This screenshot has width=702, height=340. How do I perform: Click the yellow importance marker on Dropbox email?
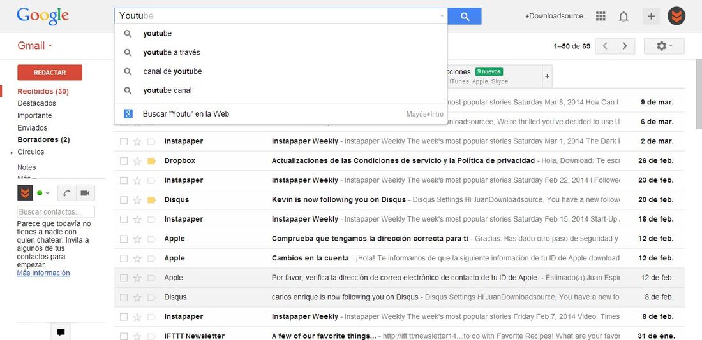pyautogui.click(x=151, y=161)
